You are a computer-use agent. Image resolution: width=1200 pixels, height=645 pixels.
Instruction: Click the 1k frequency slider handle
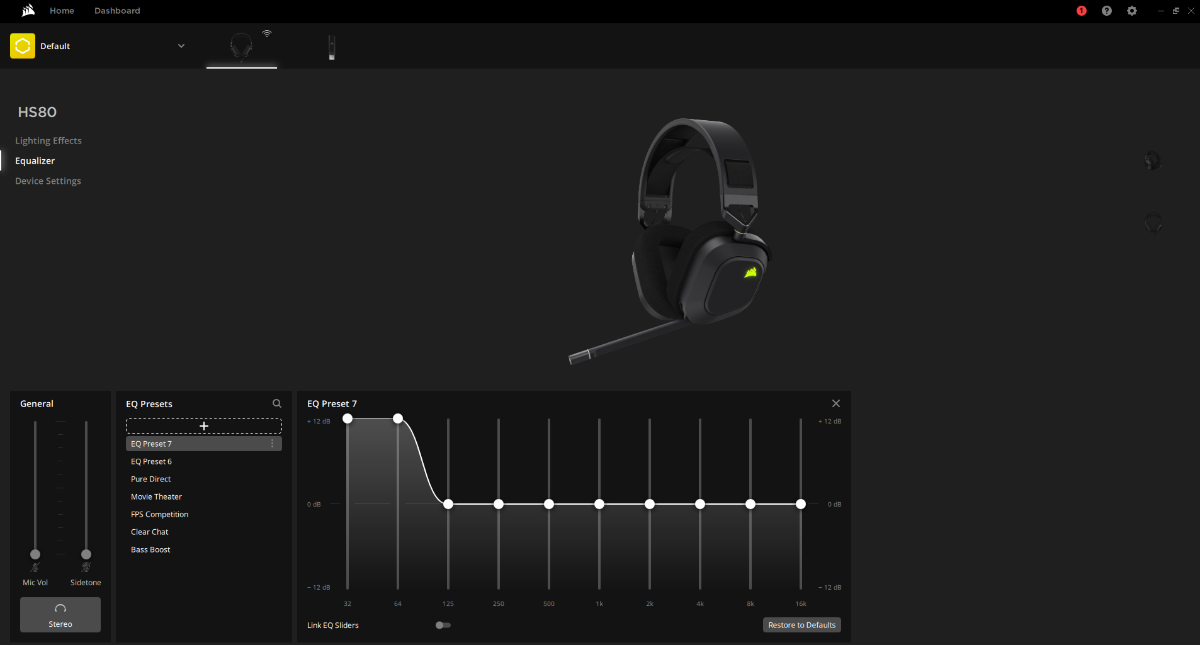(599, 504)
